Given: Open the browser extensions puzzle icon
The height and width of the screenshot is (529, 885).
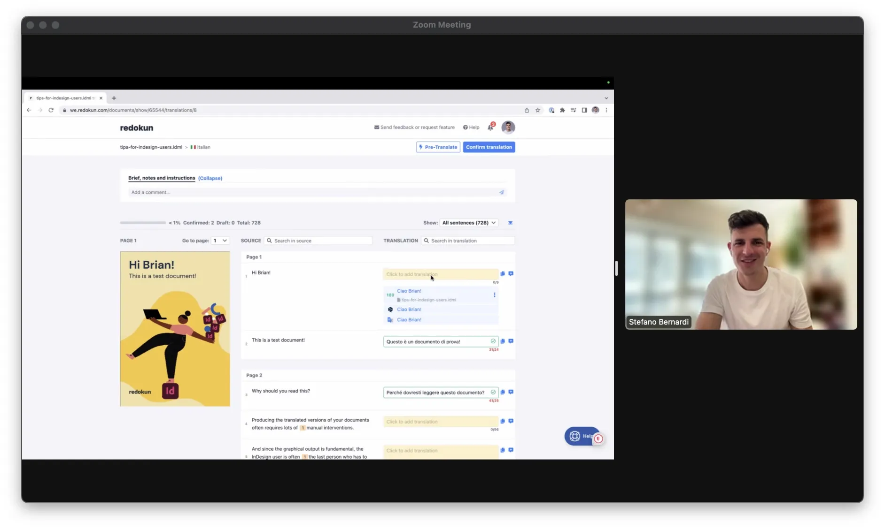Looking at the screenshot, I should [x=562, y=110].
